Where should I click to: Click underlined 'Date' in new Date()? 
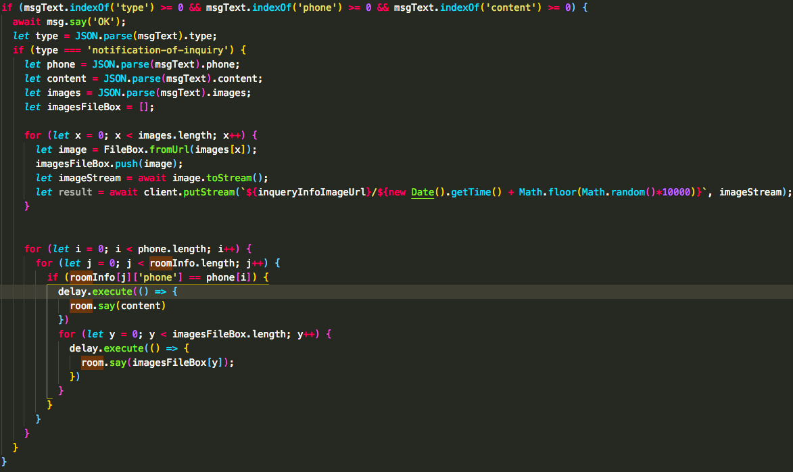pyautogui.click(x=423, y=192)
